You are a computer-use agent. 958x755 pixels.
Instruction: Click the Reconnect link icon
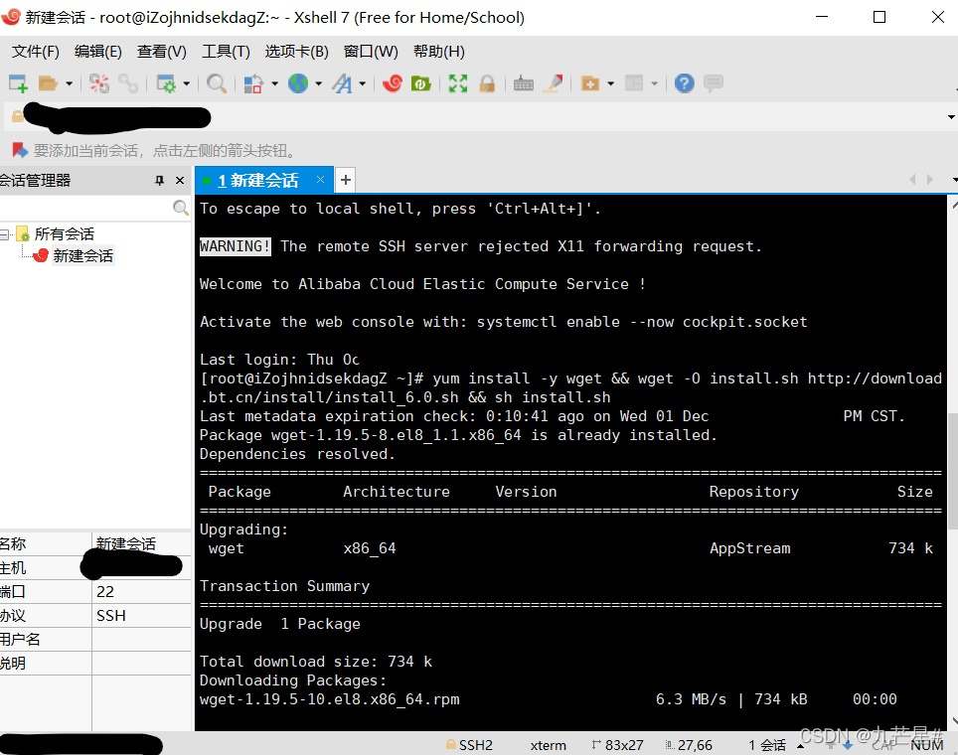pos(127,83)
